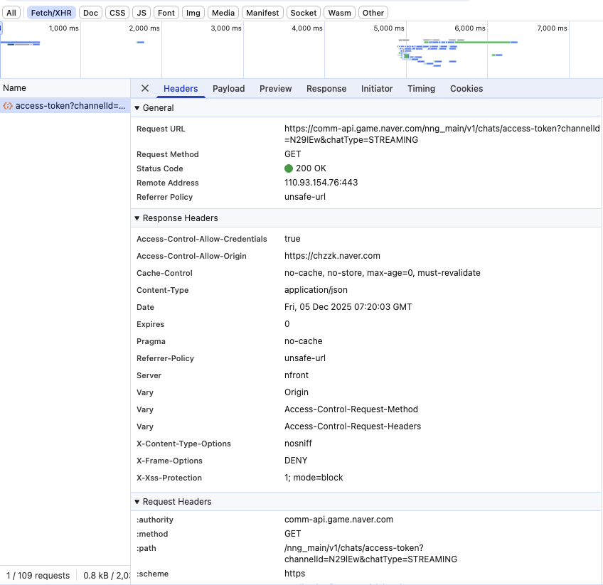Viewport: 603px width, 585px height.
Task: Filter requests by Other type
Action: (373, 13)
